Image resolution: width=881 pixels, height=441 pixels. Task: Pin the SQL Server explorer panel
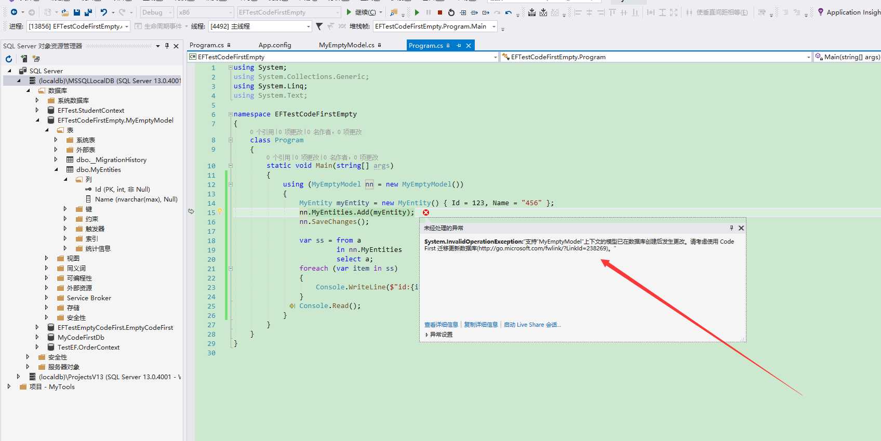167,46
